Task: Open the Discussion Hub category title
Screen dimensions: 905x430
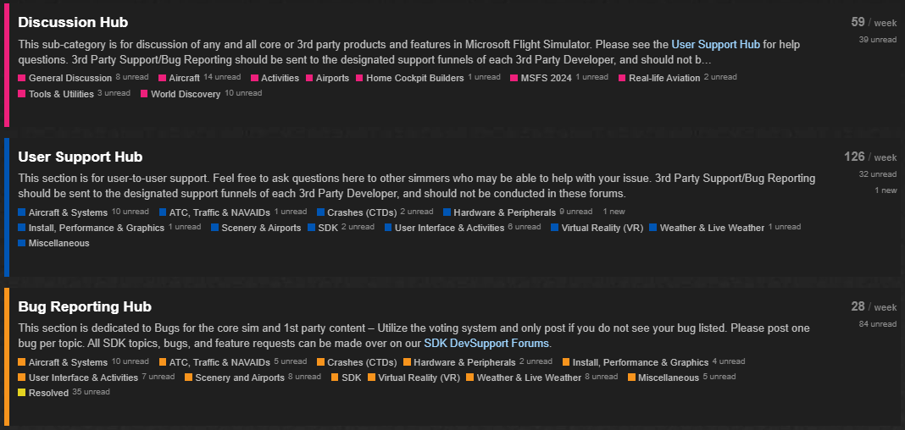Action: (73, 23)
